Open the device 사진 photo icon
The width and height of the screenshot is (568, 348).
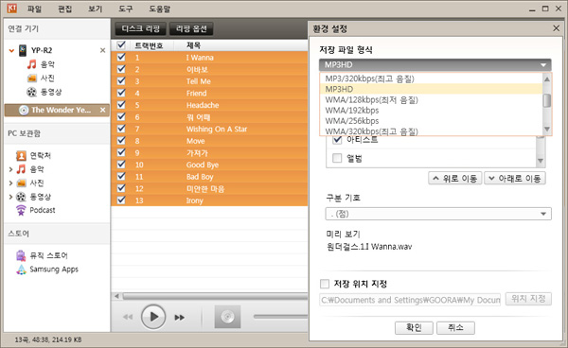click(x=32, y=78)
